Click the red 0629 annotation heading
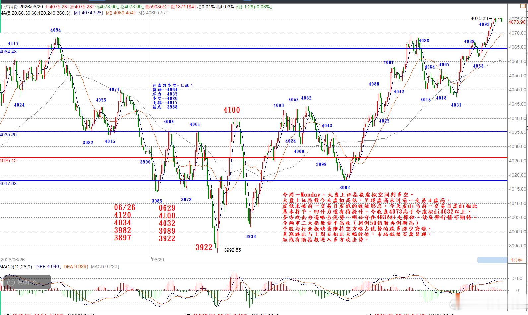The width and height of the screenshot is (528, 315). (x=167, y=208)
